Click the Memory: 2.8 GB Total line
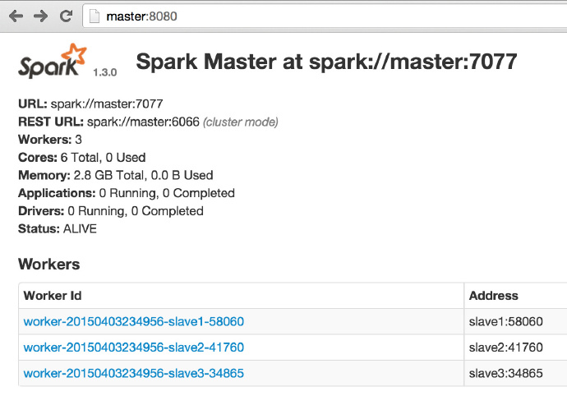567x405 pixels. point(115,175)
